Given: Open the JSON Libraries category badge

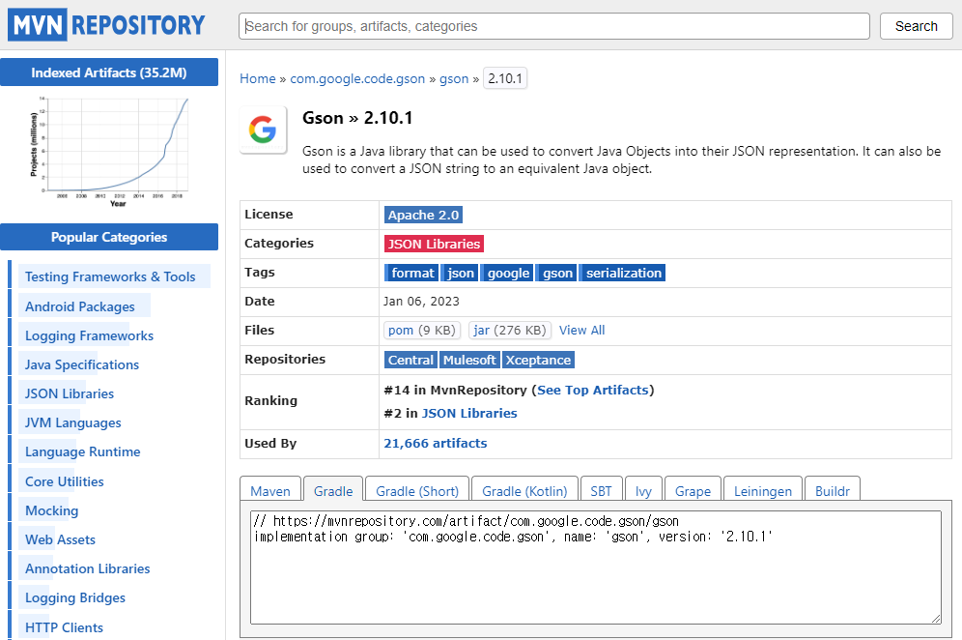Looking at the screenshot, I should [434, 244].
